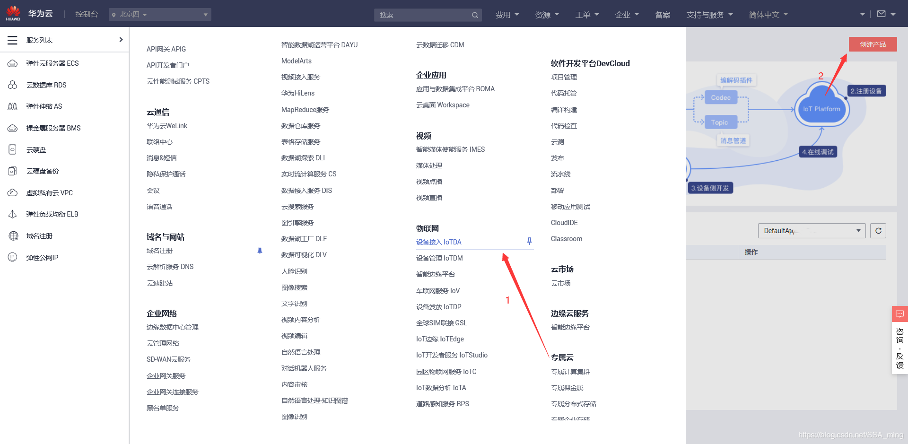Viewport: 908px width, 444px height.
Task: Open the 工单 dropdown menu
Action: point(587,15)
